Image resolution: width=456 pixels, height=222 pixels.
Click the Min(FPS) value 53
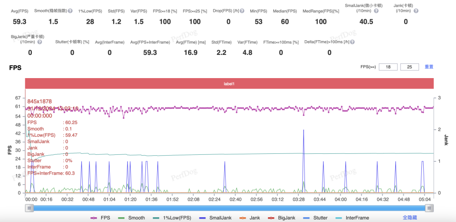coord(258,22)
